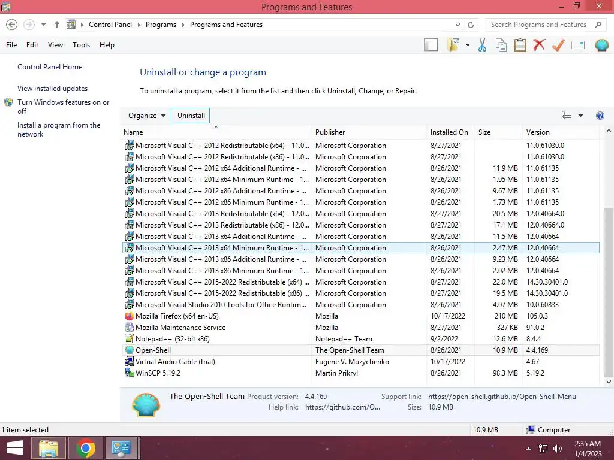Open the View menu
The width and height of the screenshot is (614, 460).
(x=55, y=44)
